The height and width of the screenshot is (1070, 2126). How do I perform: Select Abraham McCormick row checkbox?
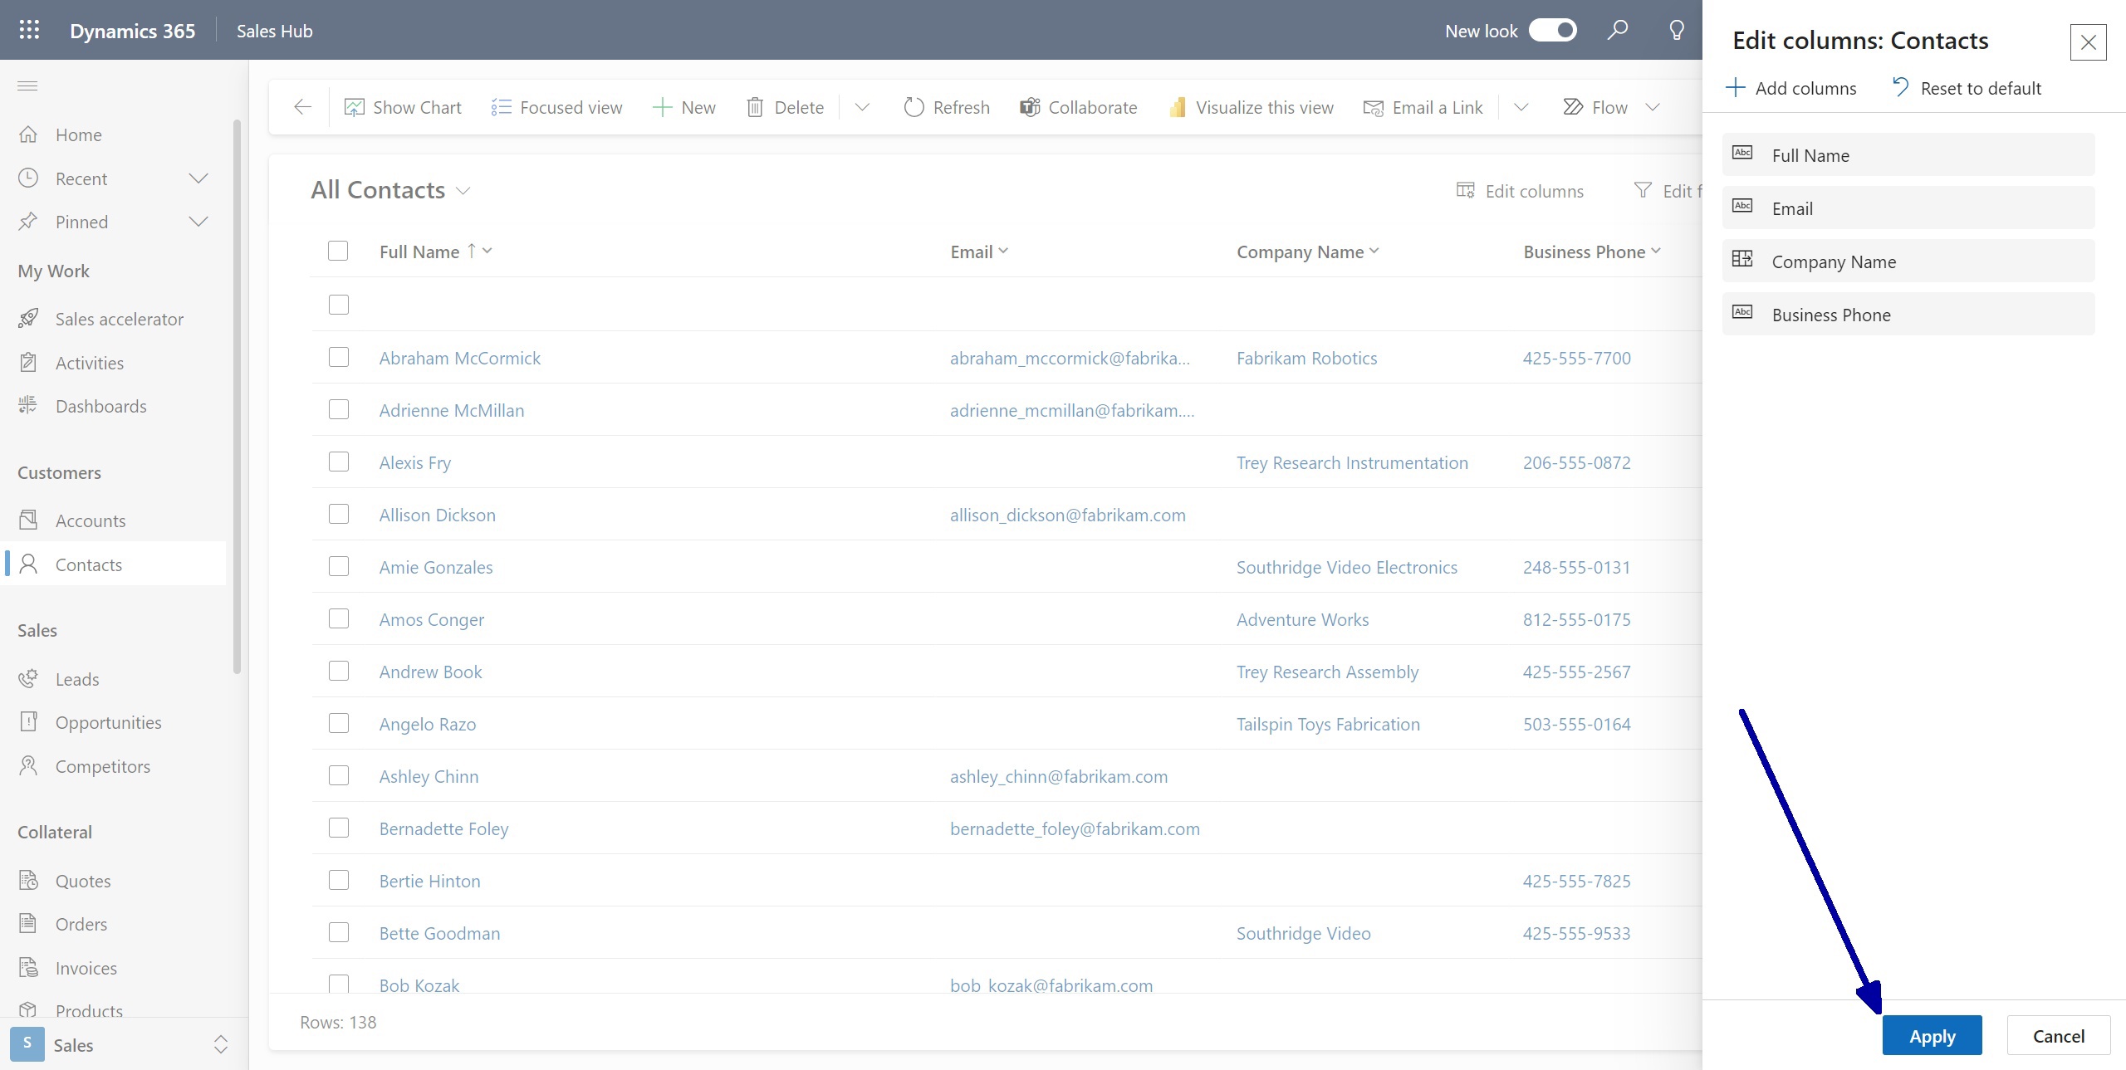pos(339,357)
